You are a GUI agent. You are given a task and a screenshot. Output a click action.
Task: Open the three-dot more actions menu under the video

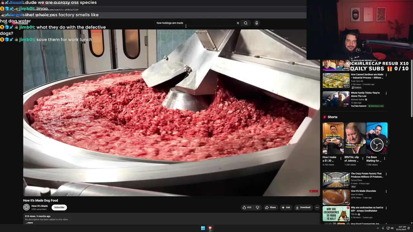(x=317, y=208)
